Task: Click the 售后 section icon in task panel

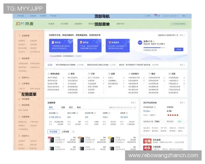Action: tap(150, 74)
